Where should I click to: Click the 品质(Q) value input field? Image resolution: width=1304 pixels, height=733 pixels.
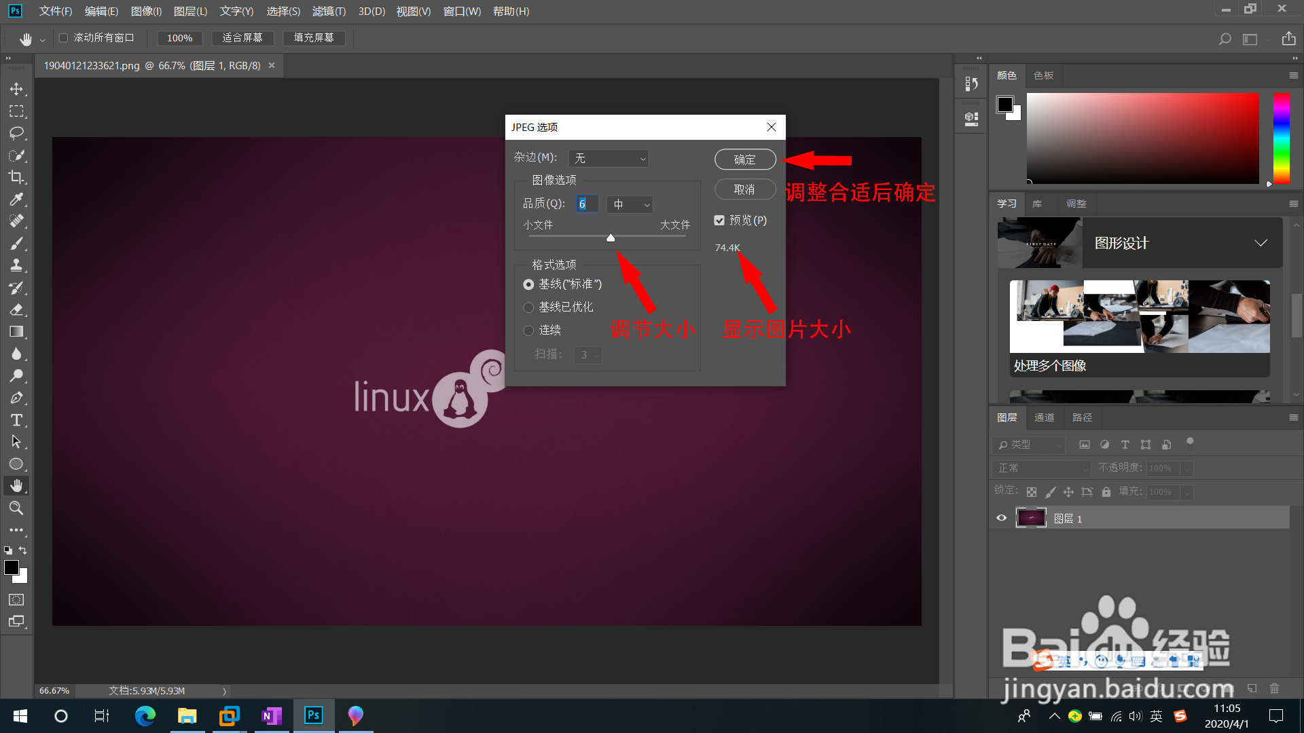[x=587, y=204]
